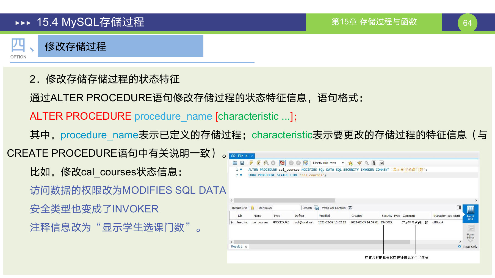The image size is (495, 278).
Task: Execute the query with the lightning bolt icon
Action: point(251,163)
